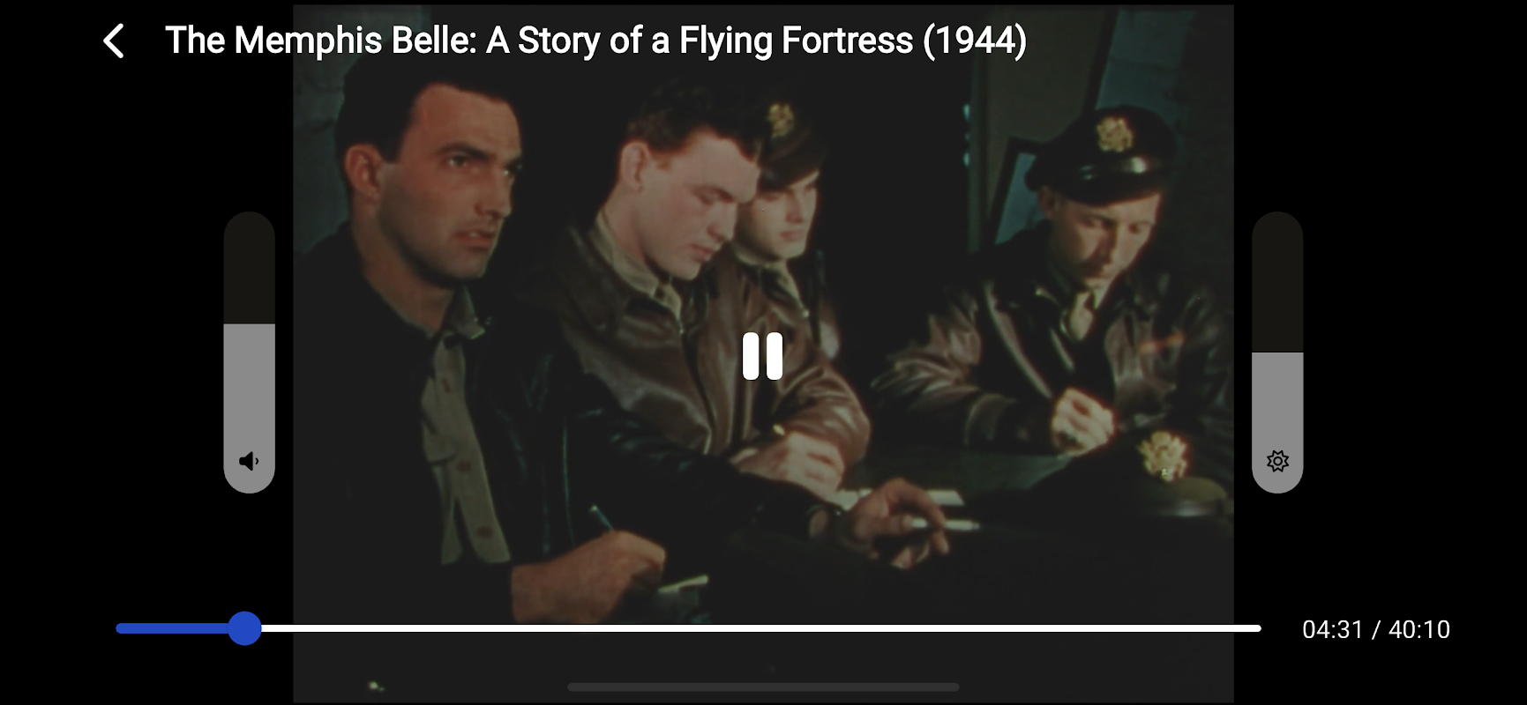
Task: Tap the speaker icon on the volume bar
Action: [x=250, y=461]
